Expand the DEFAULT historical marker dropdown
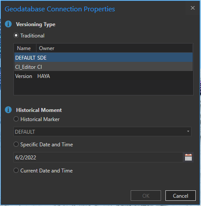This screenshot has width=201, height=206. click(x=102, y=132)
